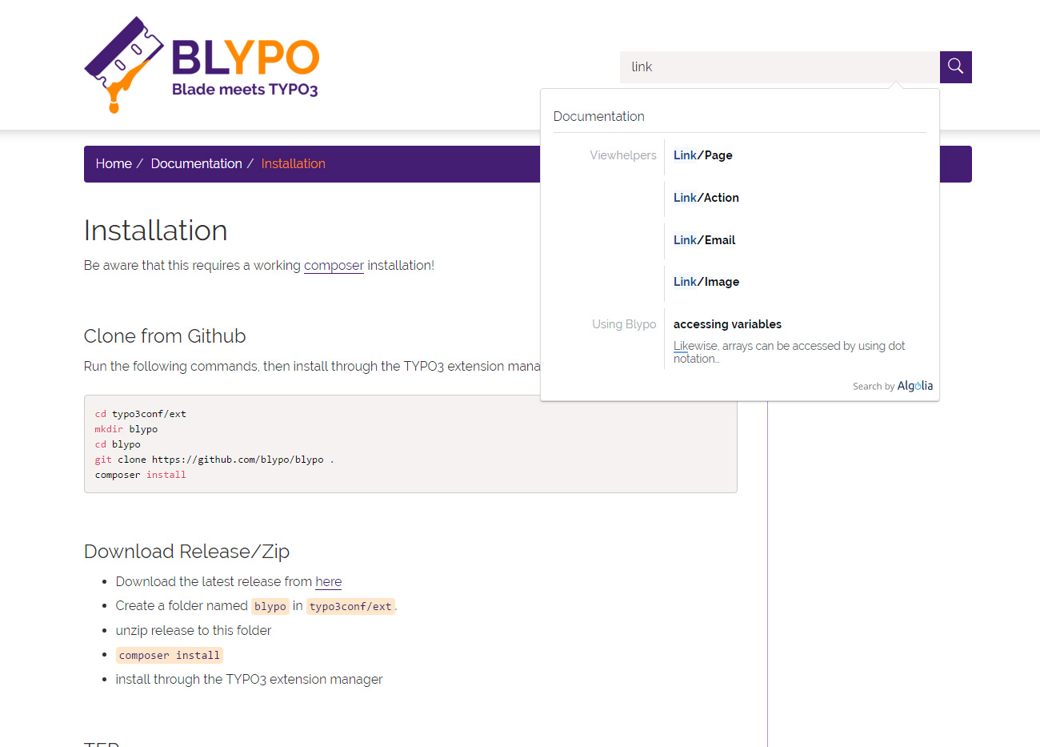This screenshot has height=747, width=1040.
Task: Click the 'Download Release/Zip' heading
Action: click(186, 552)
